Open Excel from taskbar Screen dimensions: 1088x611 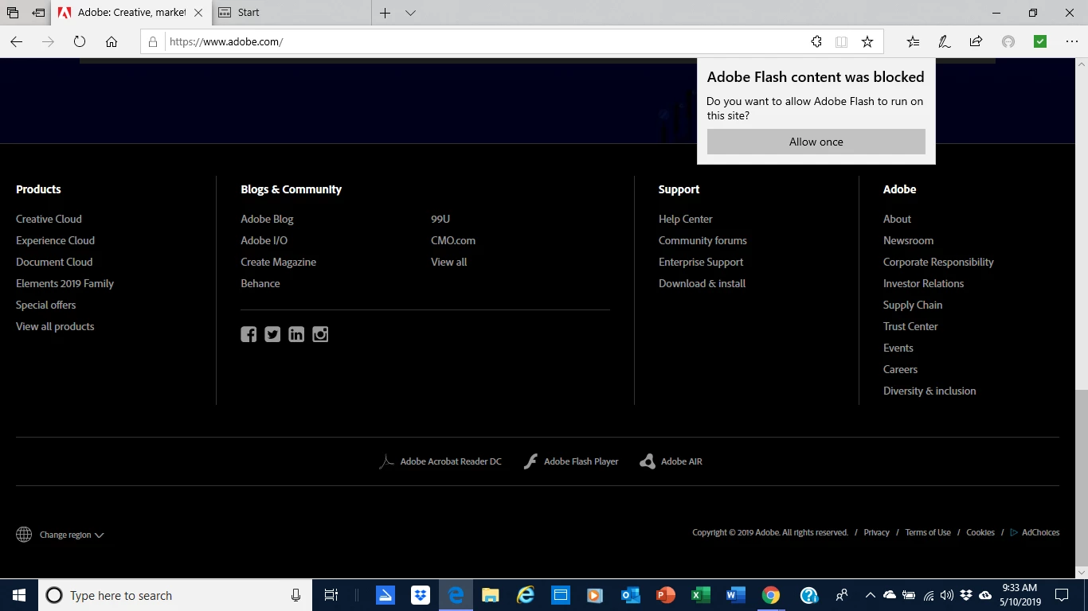click(x=701, y=595)
